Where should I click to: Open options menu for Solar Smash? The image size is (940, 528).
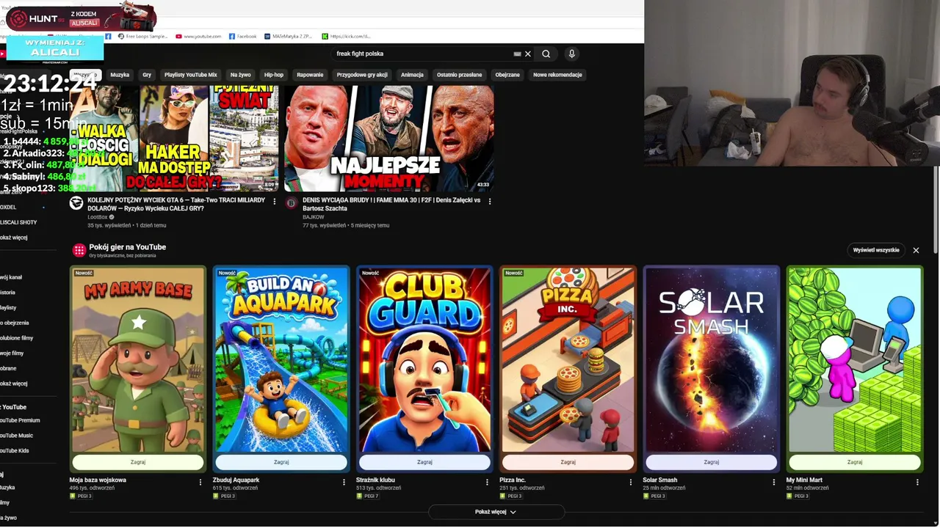coord(773,482)
